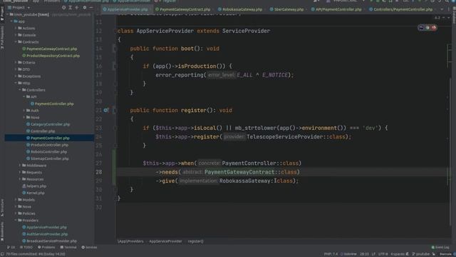Open the Git tool window
Screen dimensions: 456x257
tap(11, 248)
